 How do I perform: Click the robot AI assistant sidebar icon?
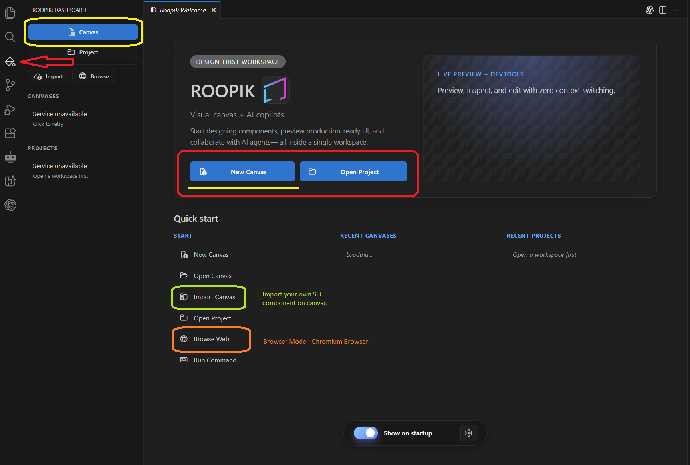click(x=10, y=157)
